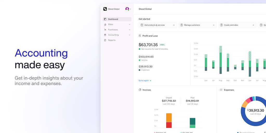This screenshot has height=133, width=266.
Task: Click the Profit and Lose section icon
Action: [x=140, y=36]
